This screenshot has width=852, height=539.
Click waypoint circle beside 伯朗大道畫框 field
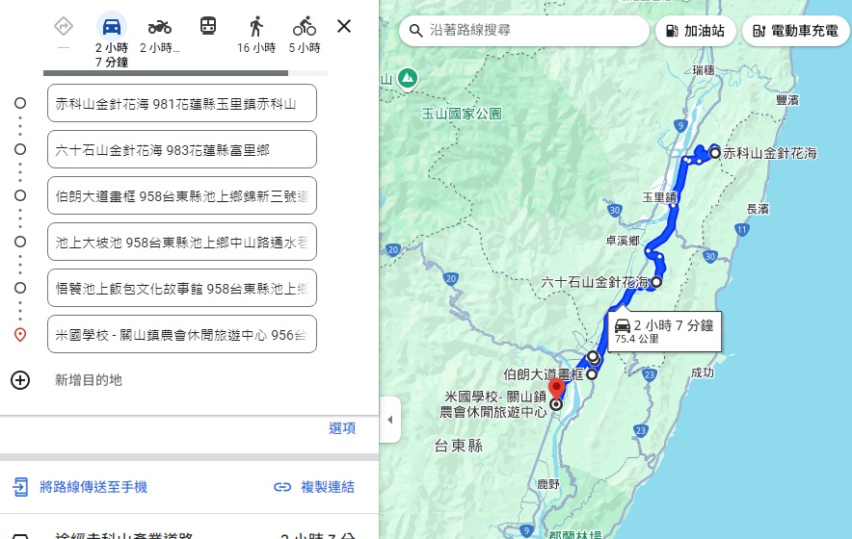point(20,195)
